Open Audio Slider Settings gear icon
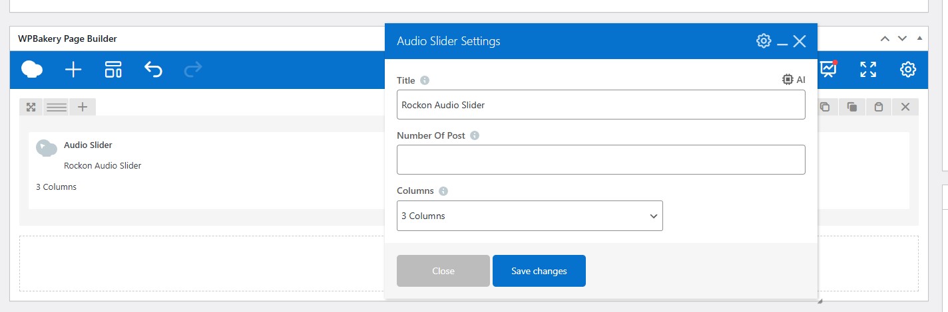Screen dimensions: 948x312 [x=764, y=41]
